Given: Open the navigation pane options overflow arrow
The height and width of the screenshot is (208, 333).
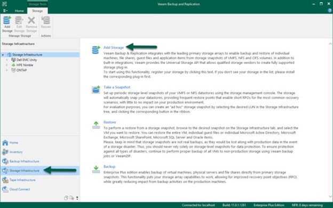Looking at the screenshot, I should [x=77, y=198].
